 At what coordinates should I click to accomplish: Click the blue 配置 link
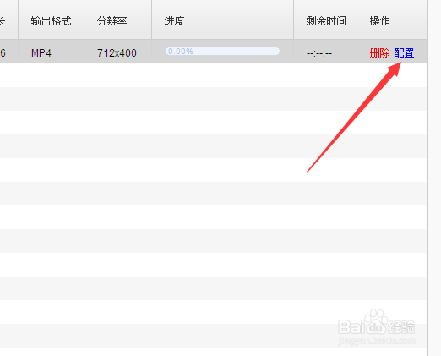pos(404,52)
